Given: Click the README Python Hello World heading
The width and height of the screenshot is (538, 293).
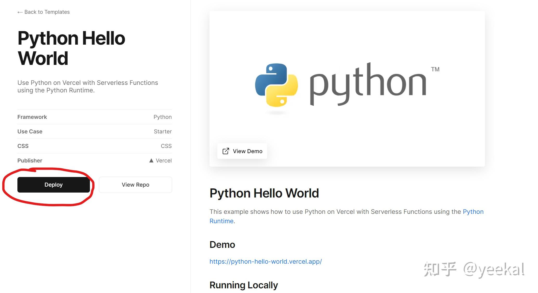Looking at the screenshot, I should pyautogui.click(x=264, y=193).
